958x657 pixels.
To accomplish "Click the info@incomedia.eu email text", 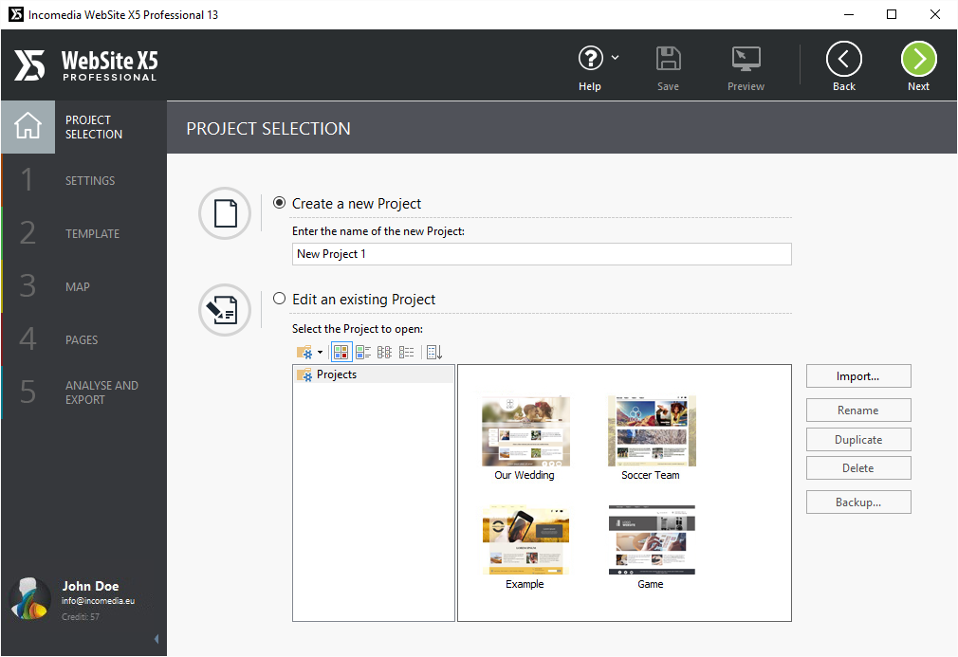I will [98, 601].
